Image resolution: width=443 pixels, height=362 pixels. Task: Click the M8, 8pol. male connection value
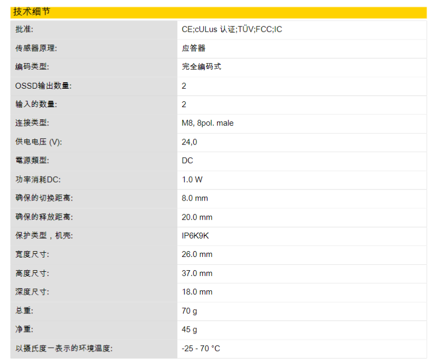[x=208, y=123]
